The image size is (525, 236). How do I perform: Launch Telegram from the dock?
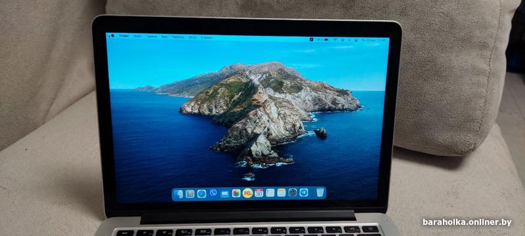tap(304, 193)
